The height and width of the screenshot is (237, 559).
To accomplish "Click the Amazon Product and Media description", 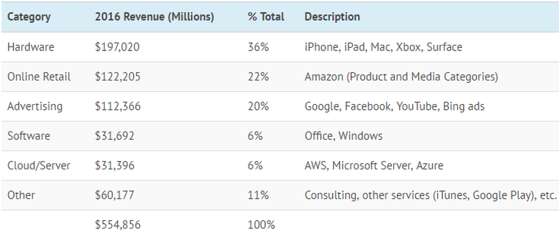I will pos(401,77).
